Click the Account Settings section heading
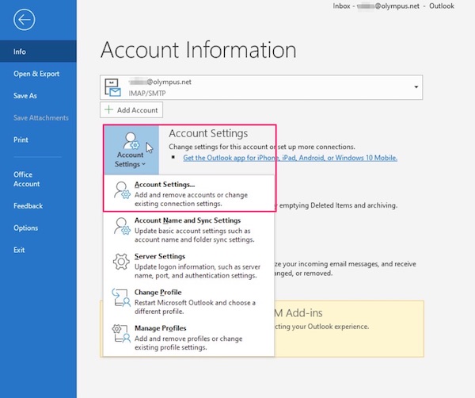475x398 pixels. [x=208, y=133]
